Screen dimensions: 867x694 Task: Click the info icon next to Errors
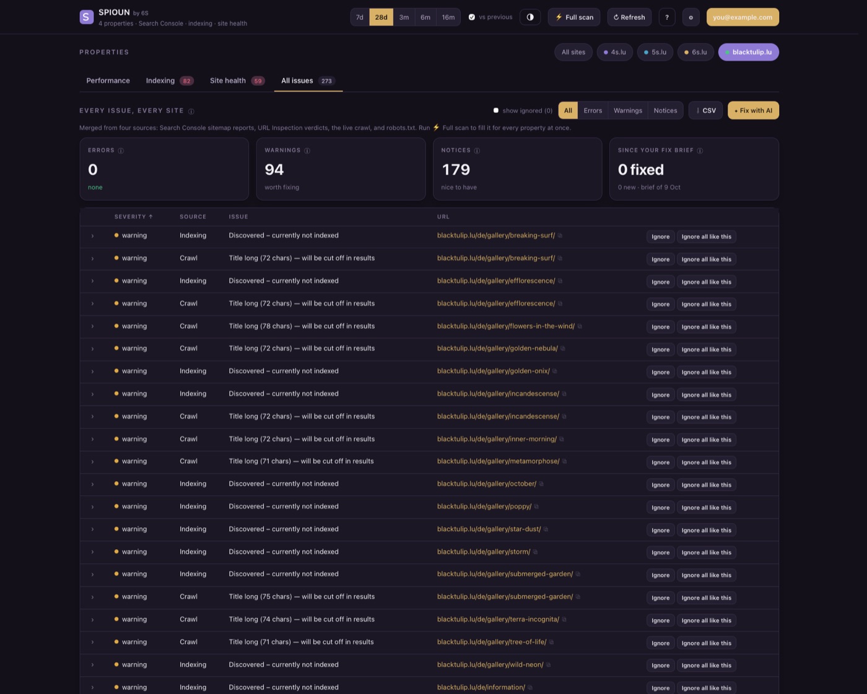pos(121,150)
